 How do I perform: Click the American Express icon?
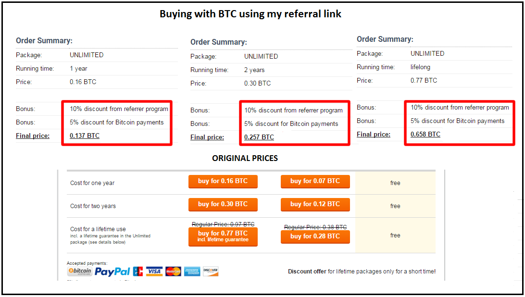tap(192, 272)
